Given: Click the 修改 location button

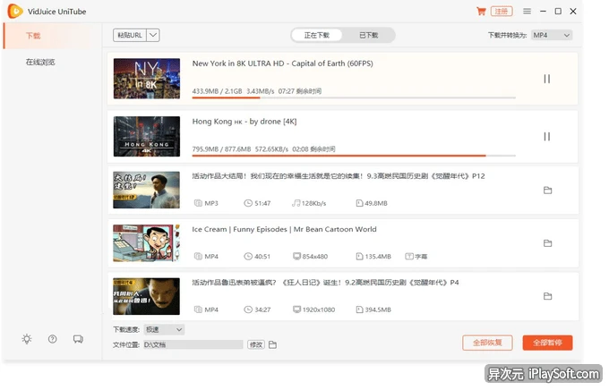Looking at the screenshot, I should 256,344.
